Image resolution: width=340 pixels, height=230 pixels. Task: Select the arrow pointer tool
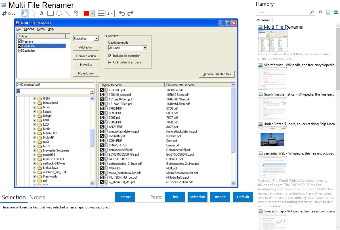(33, 13)
